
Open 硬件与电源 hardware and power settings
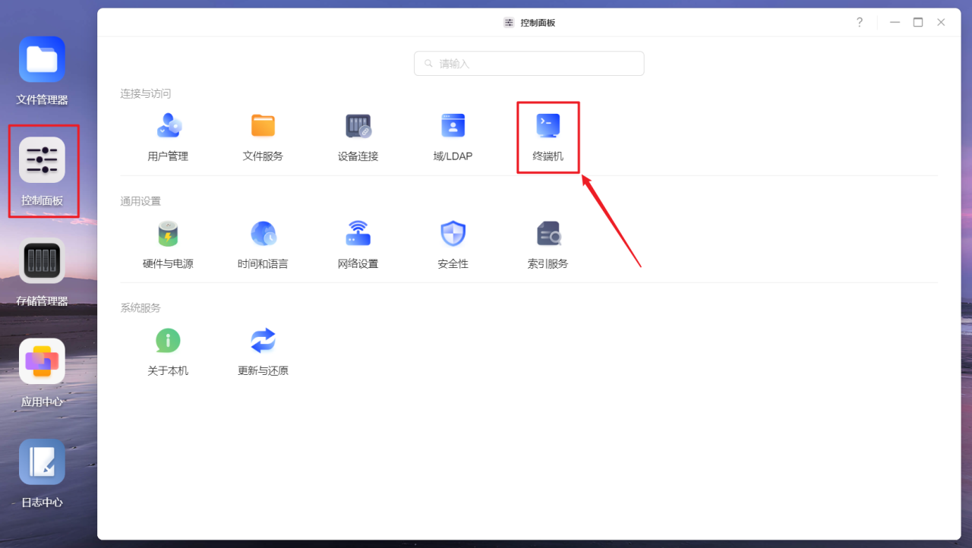[x=168, y=233]
